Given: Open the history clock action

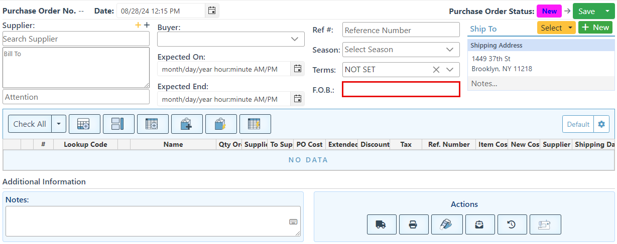Looking at the screenshot, I should pyautogui.click(x=512, y=224).
